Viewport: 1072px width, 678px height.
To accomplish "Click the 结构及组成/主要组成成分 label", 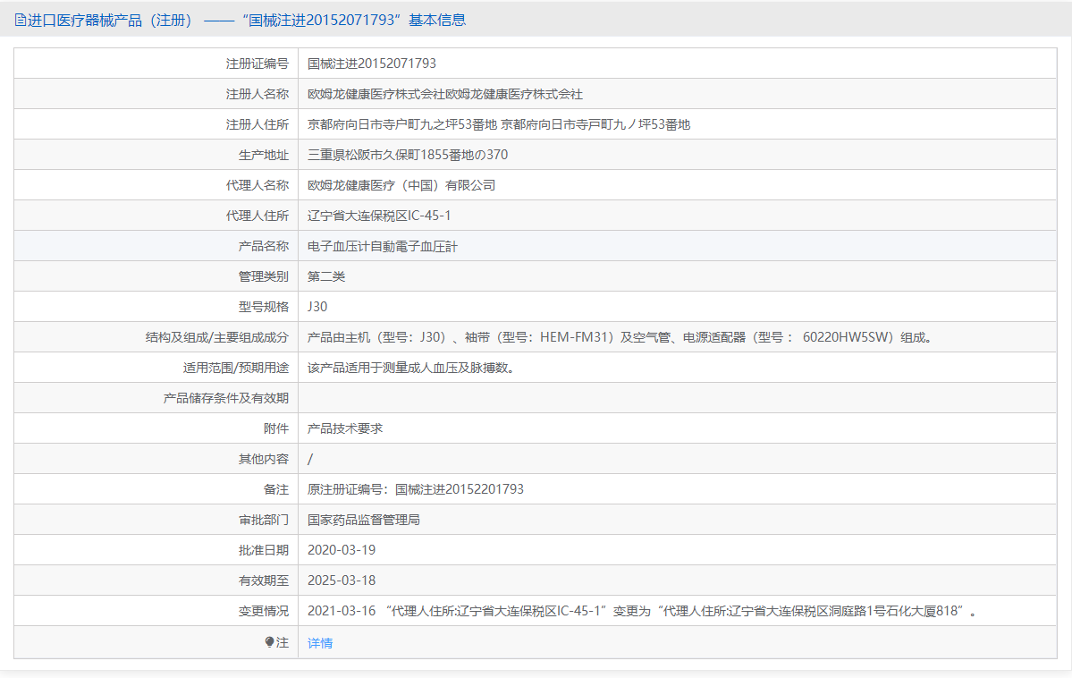I will (216, 337).
